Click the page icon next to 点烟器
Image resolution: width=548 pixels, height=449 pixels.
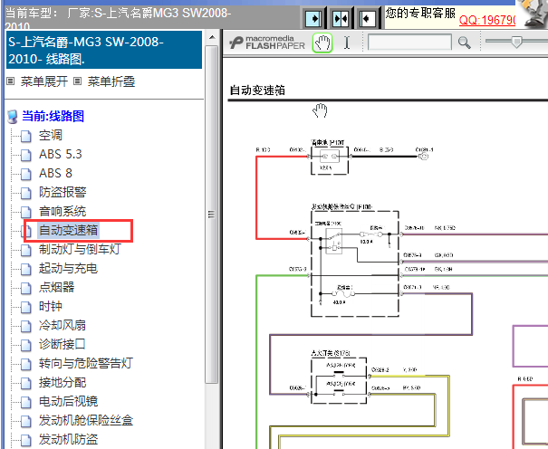(26, 288)
